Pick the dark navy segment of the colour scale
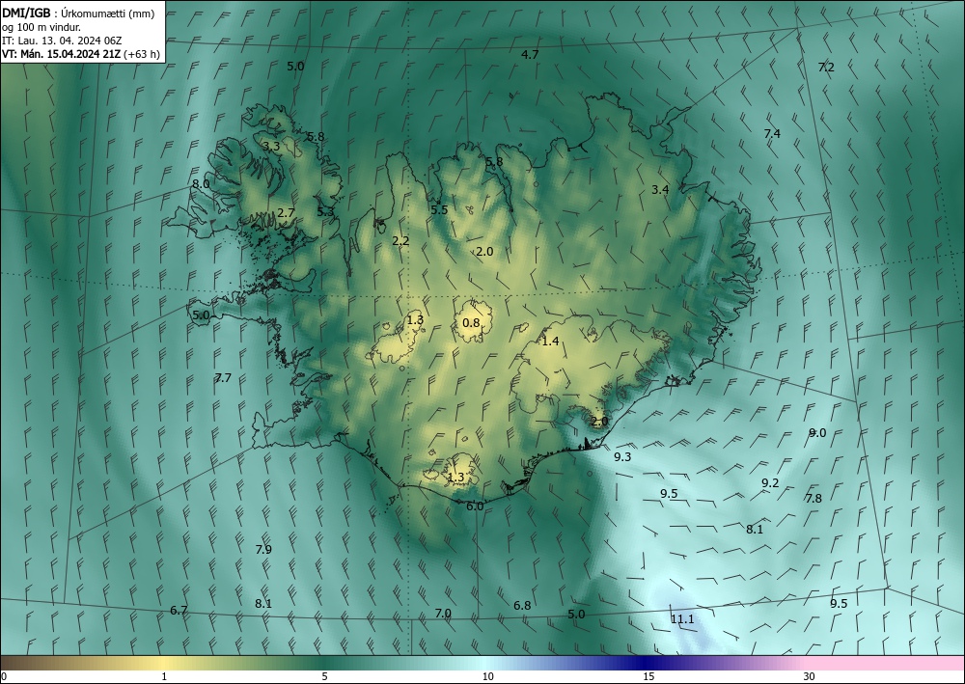 tap(647, 663)
